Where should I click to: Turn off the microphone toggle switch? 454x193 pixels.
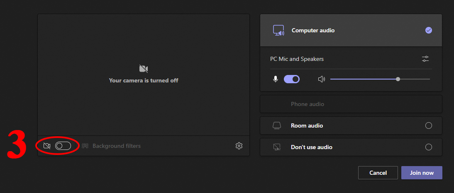pyautogui.click(x=292, y=79)
